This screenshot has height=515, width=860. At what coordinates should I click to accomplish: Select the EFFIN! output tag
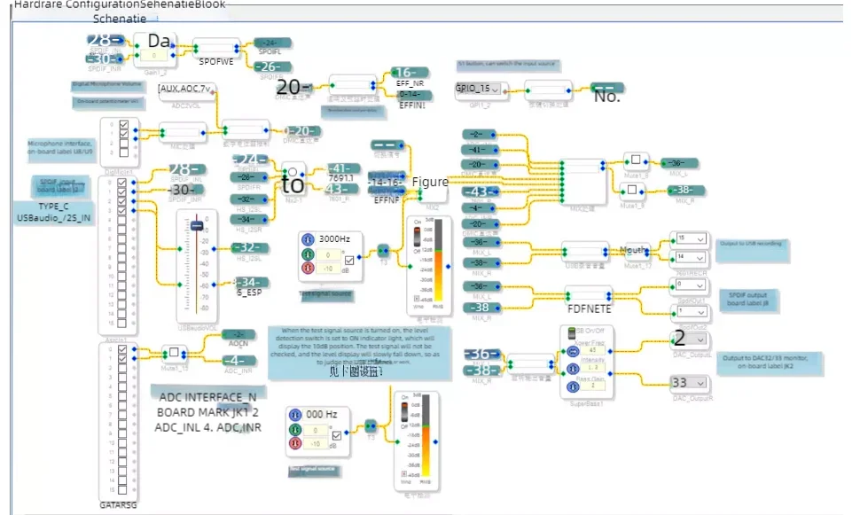tap(414, 95)
